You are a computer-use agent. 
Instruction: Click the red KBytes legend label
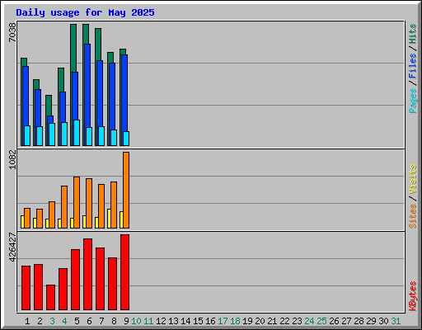click(x=413, y=296)
